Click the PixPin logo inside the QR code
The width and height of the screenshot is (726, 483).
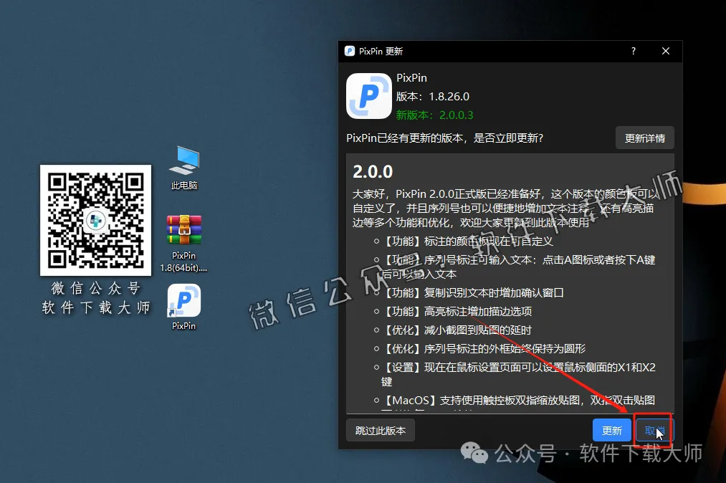click(95, 220)
